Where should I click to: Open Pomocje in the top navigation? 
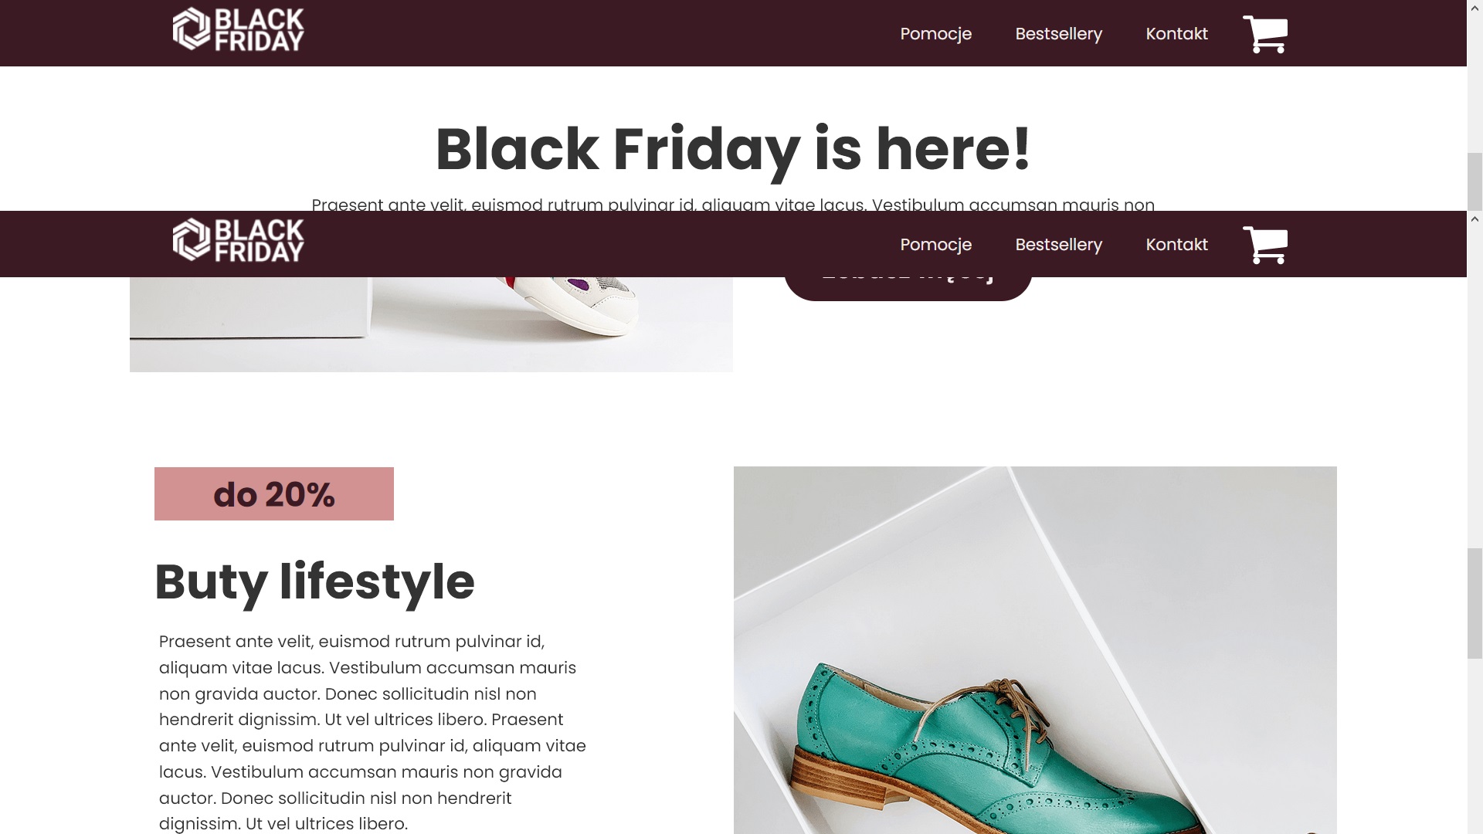[x=935, y=34]
